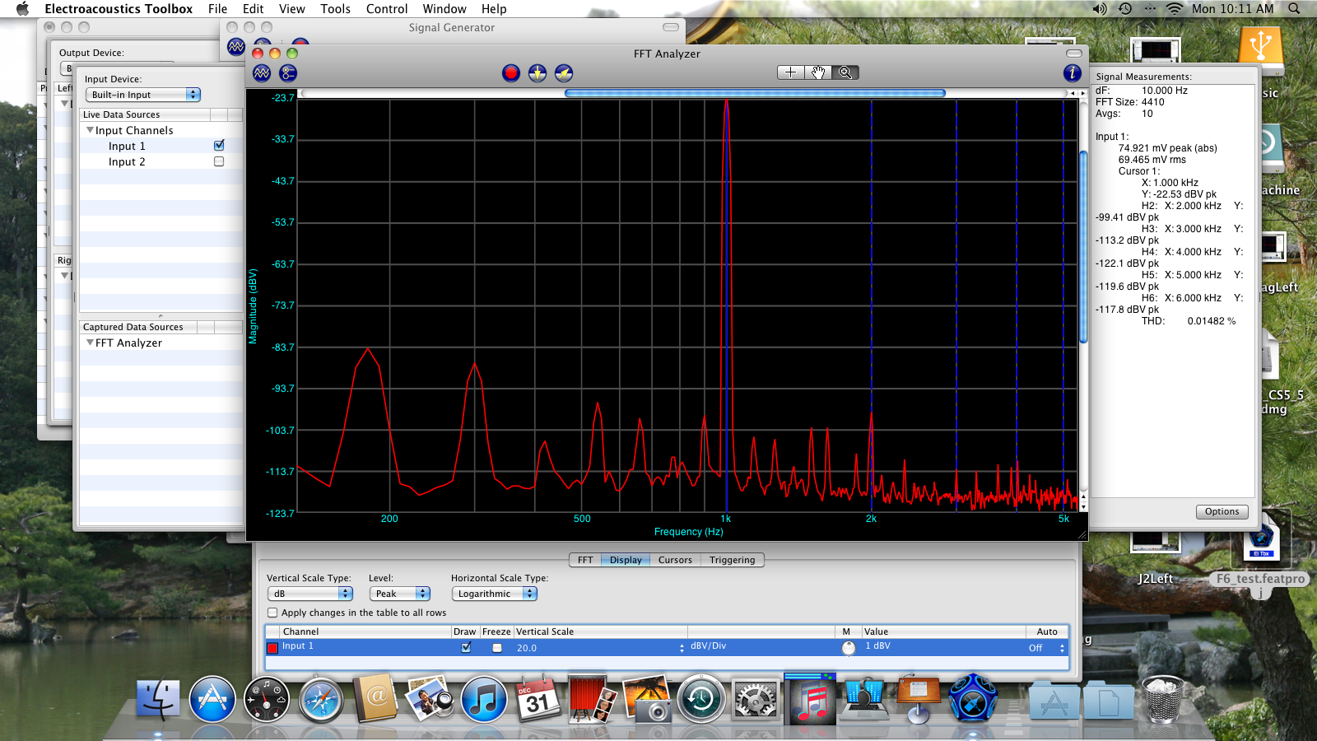Open iCal calendar from the dock
The height and width of the screenshot is (741, 1317).
538,700
